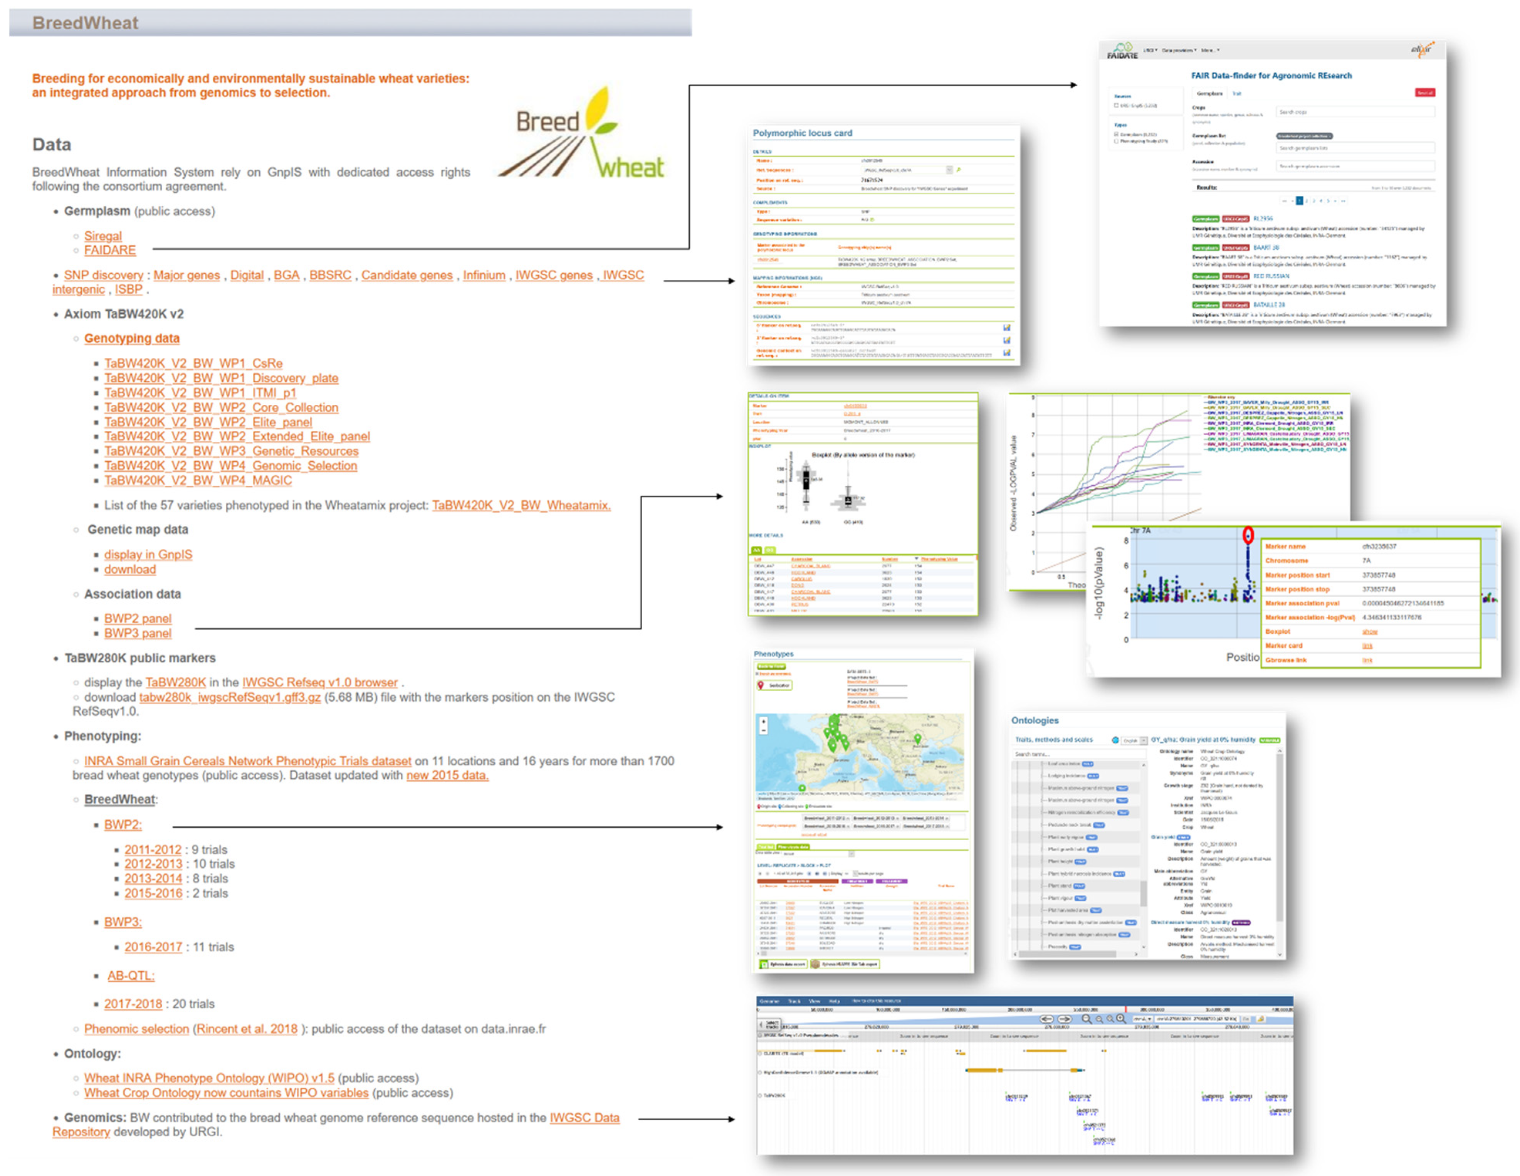Click the BreedWheat logo image
This screenshot has width=1520, height=1176.
pos(581,132)
